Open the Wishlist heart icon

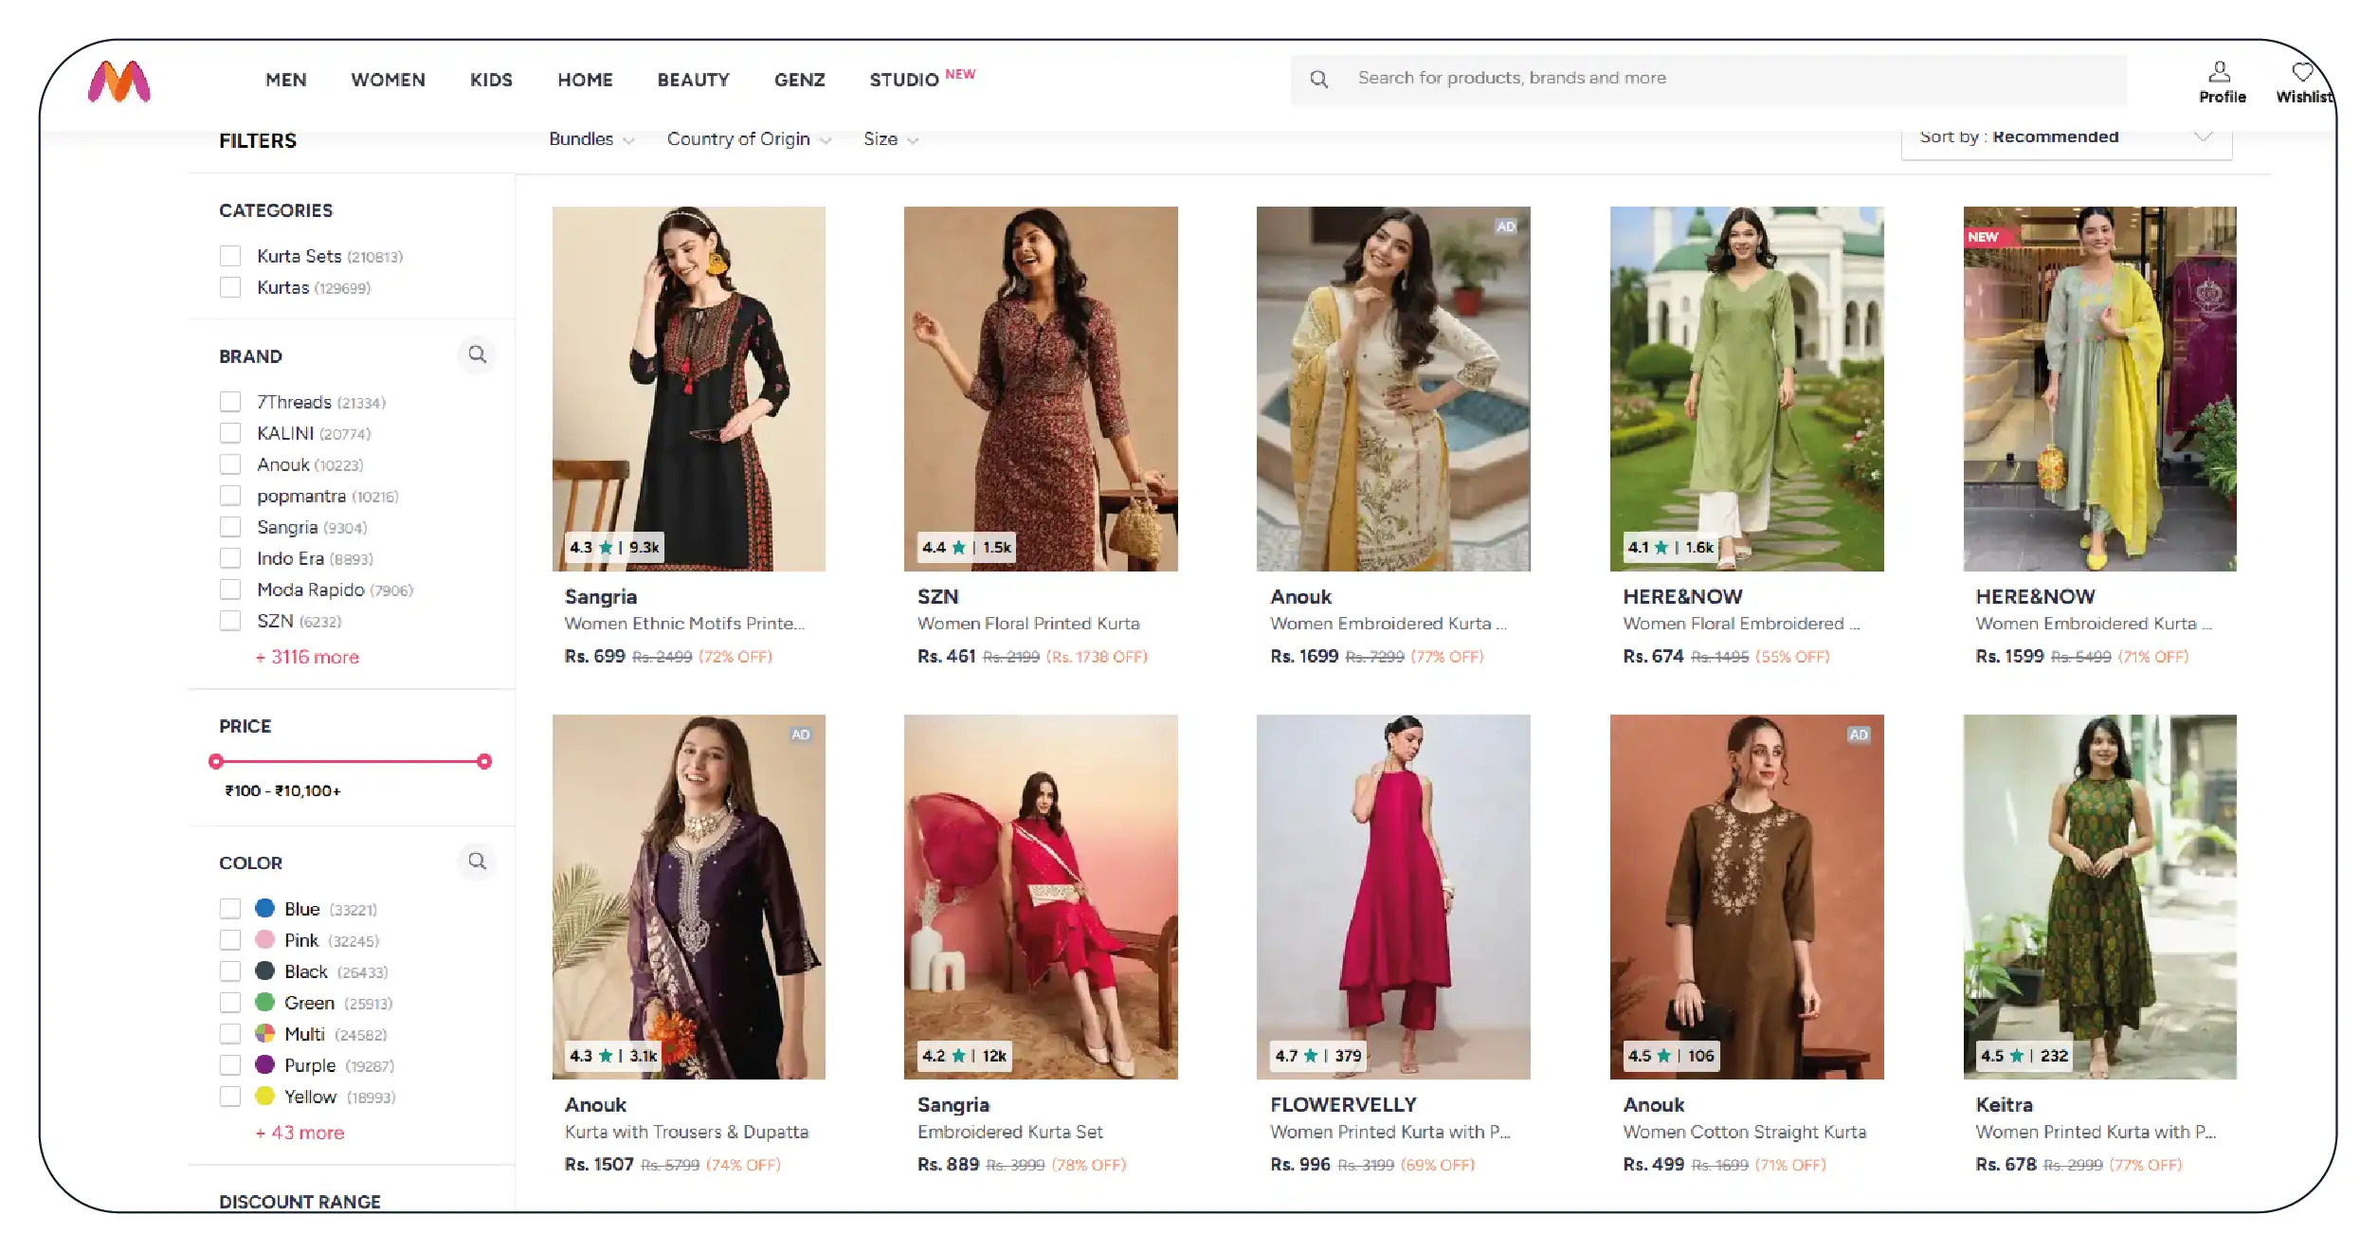(x=2303, y=73)
